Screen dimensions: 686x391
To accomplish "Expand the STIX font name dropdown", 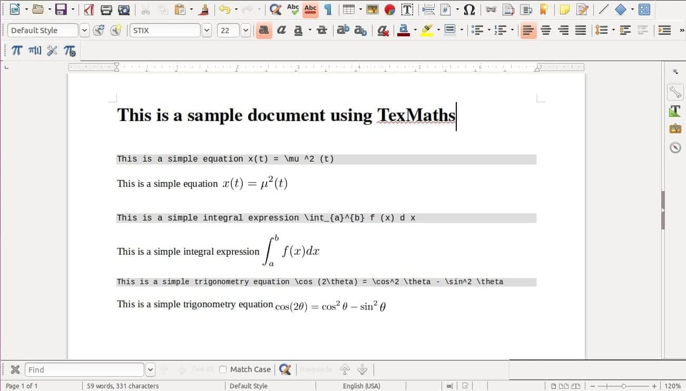I will pos(207,31).
